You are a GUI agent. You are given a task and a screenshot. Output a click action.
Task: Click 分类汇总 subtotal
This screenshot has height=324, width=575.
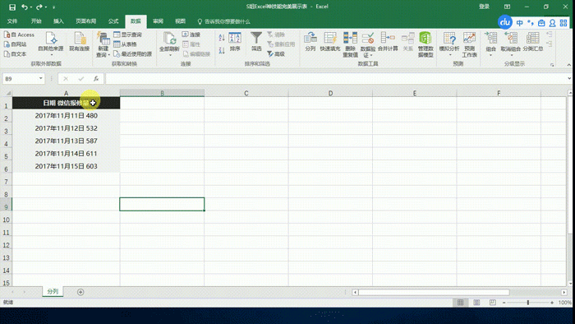pos(532,41)
